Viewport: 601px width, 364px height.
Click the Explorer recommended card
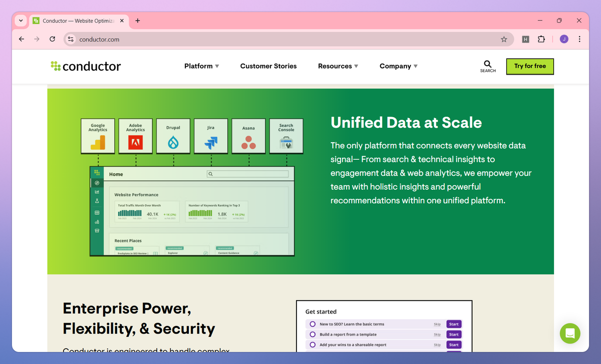coord(187,250)
